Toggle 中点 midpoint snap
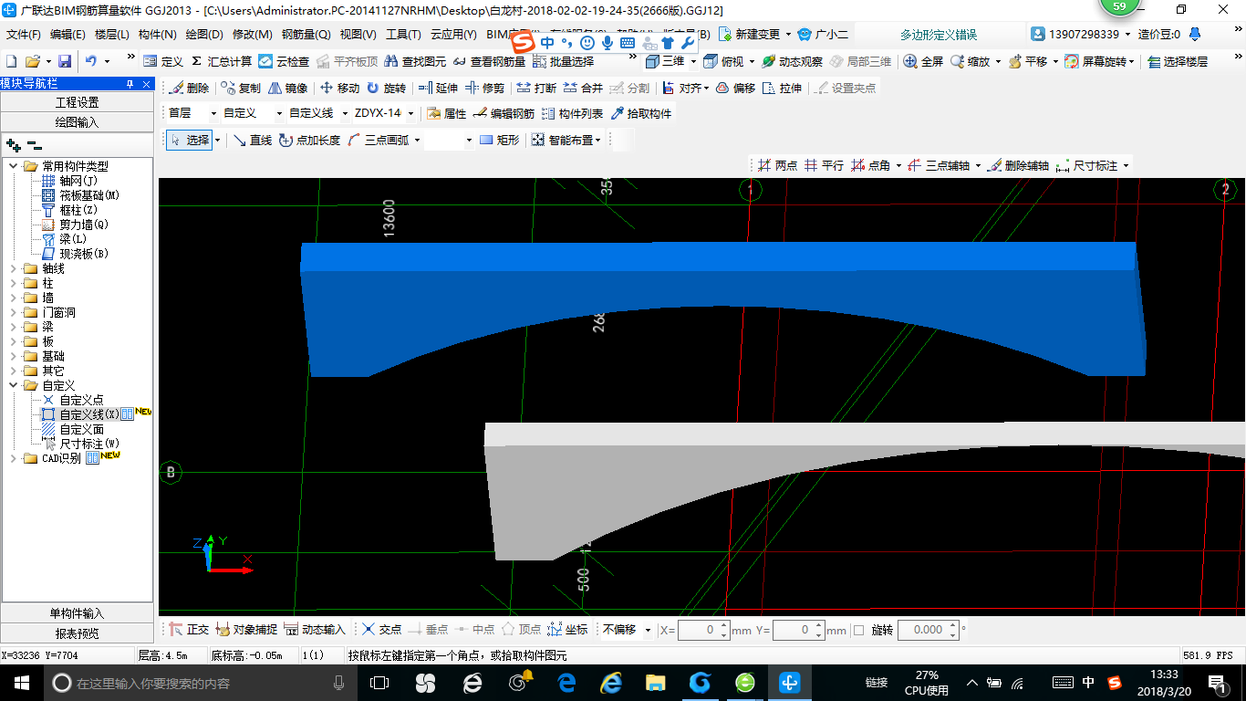 pos(474,630)
